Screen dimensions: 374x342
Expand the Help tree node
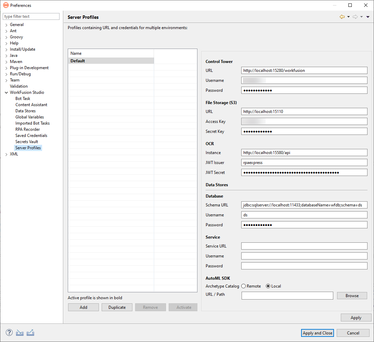tap(7, 43)
